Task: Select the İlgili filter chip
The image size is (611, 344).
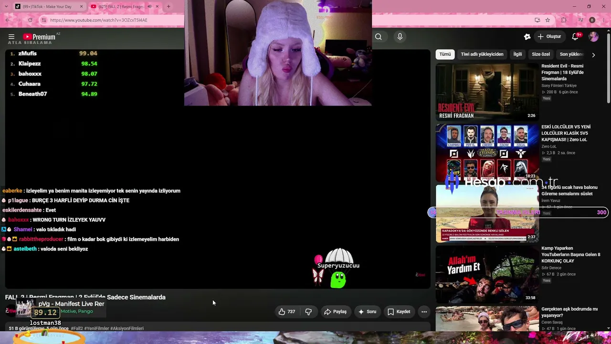Action: 517,54
